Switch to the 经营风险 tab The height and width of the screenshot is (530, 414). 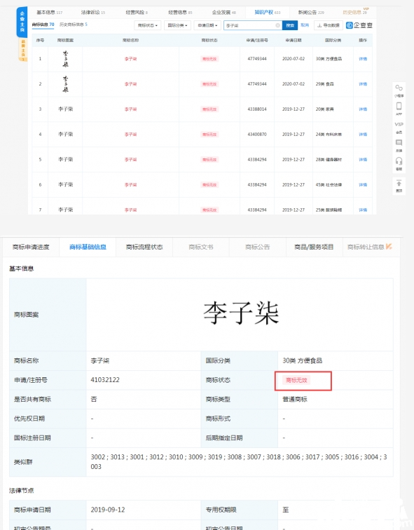137,12
